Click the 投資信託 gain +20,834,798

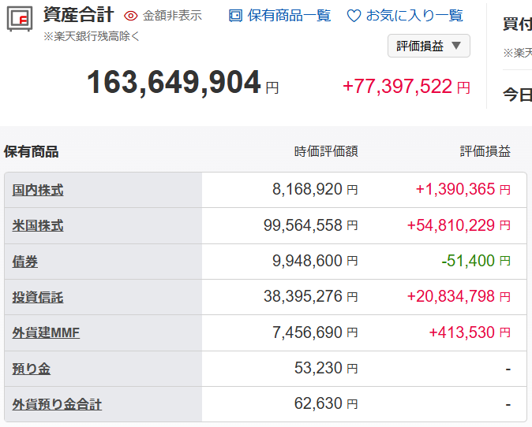point(451,296)
